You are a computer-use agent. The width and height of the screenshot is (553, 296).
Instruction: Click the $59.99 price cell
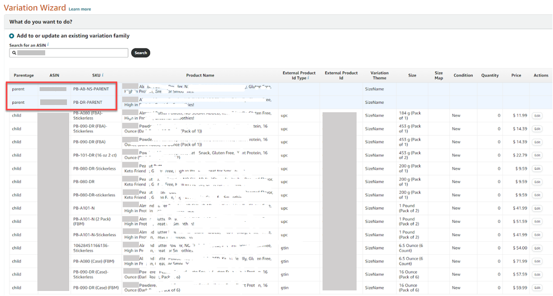point(520,288)
